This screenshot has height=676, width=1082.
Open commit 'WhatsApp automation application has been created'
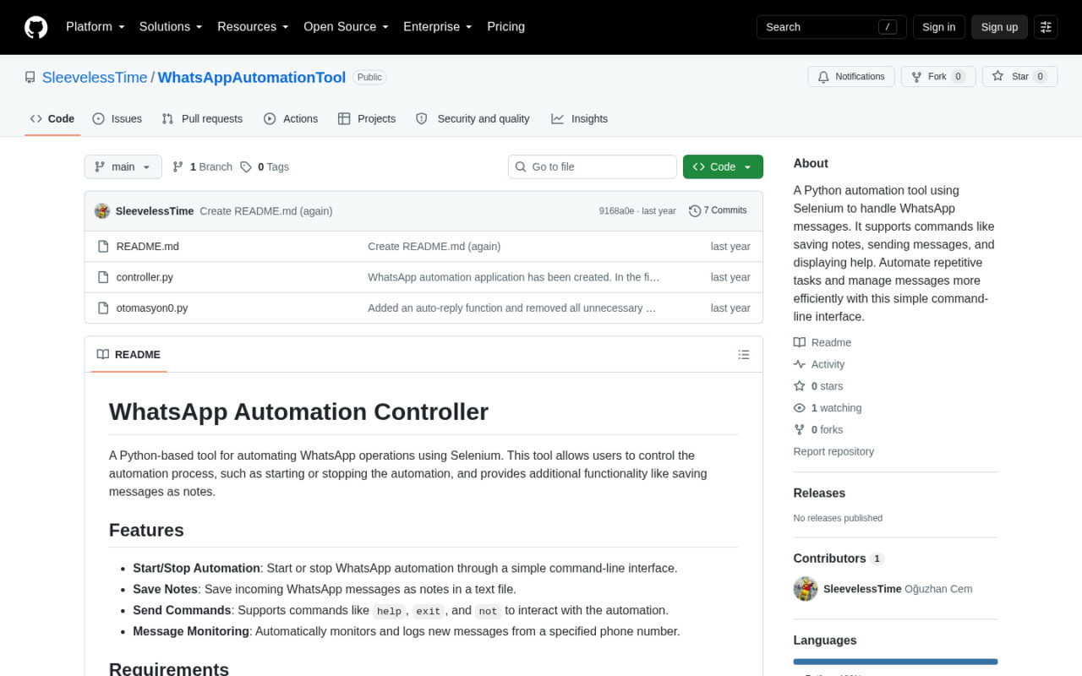514,277
